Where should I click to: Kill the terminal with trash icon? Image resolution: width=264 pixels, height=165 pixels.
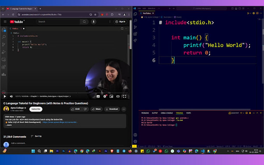[x=250, y=113]
